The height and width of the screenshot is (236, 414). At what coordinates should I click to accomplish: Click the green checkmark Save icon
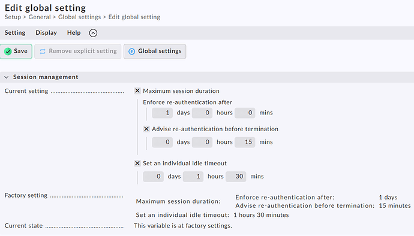pos(8,52)
